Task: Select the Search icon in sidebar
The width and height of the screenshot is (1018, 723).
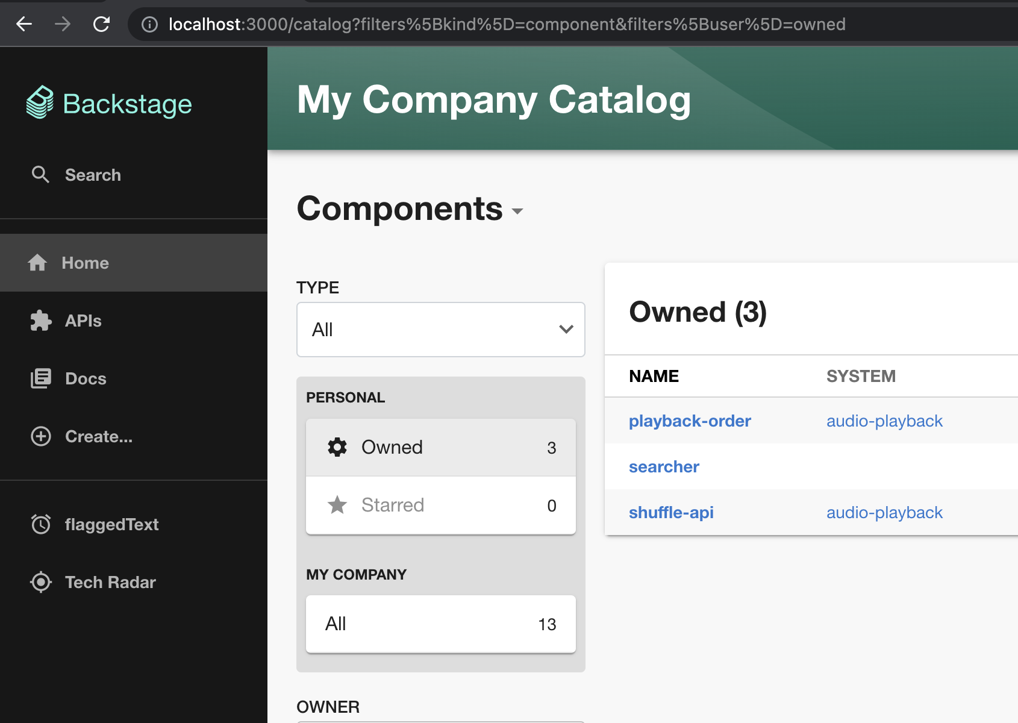Action: 40,175
